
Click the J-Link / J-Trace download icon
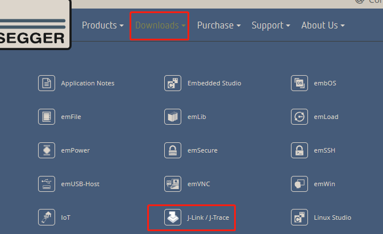coord(173,217)
